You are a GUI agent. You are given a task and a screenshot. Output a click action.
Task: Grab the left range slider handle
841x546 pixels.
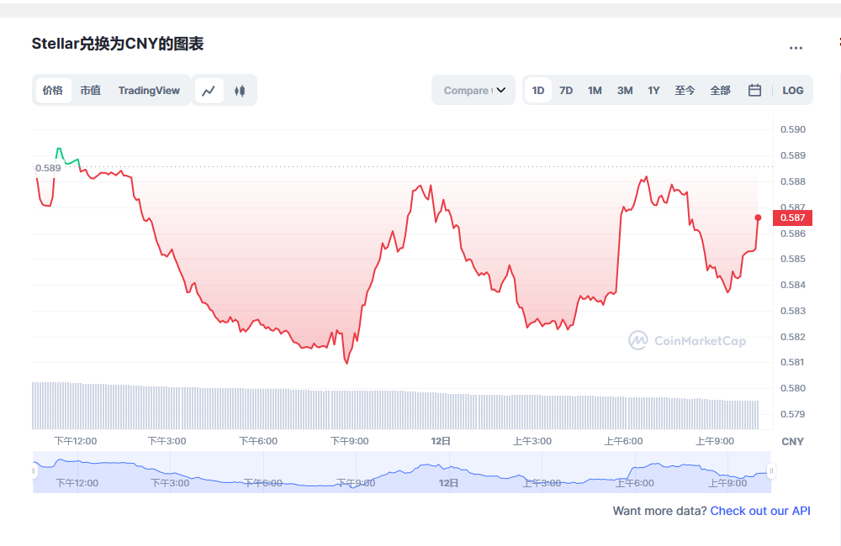coord(34,471)
